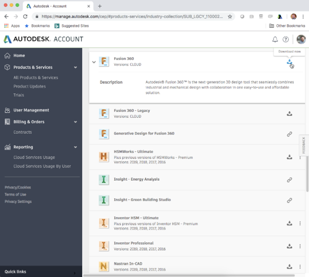Open Cloud Services Usage report
309x277 pixels.
tap(34, 158)
